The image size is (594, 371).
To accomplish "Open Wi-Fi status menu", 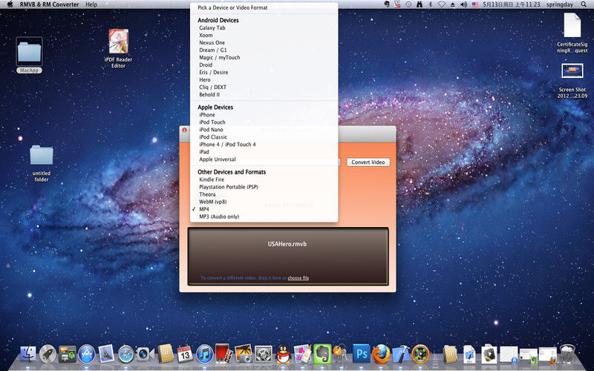I will pyautogui.click(x=441, y=4).
